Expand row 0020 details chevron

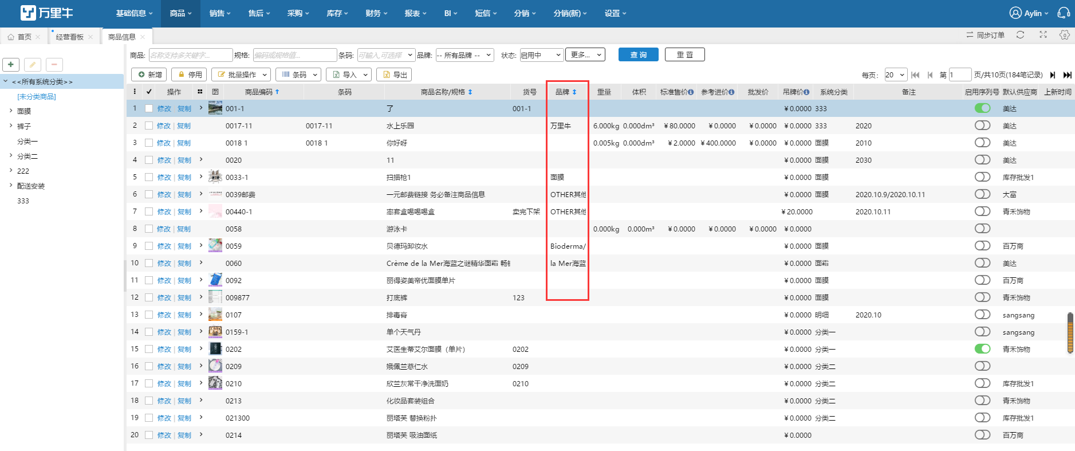coord(201,159)
